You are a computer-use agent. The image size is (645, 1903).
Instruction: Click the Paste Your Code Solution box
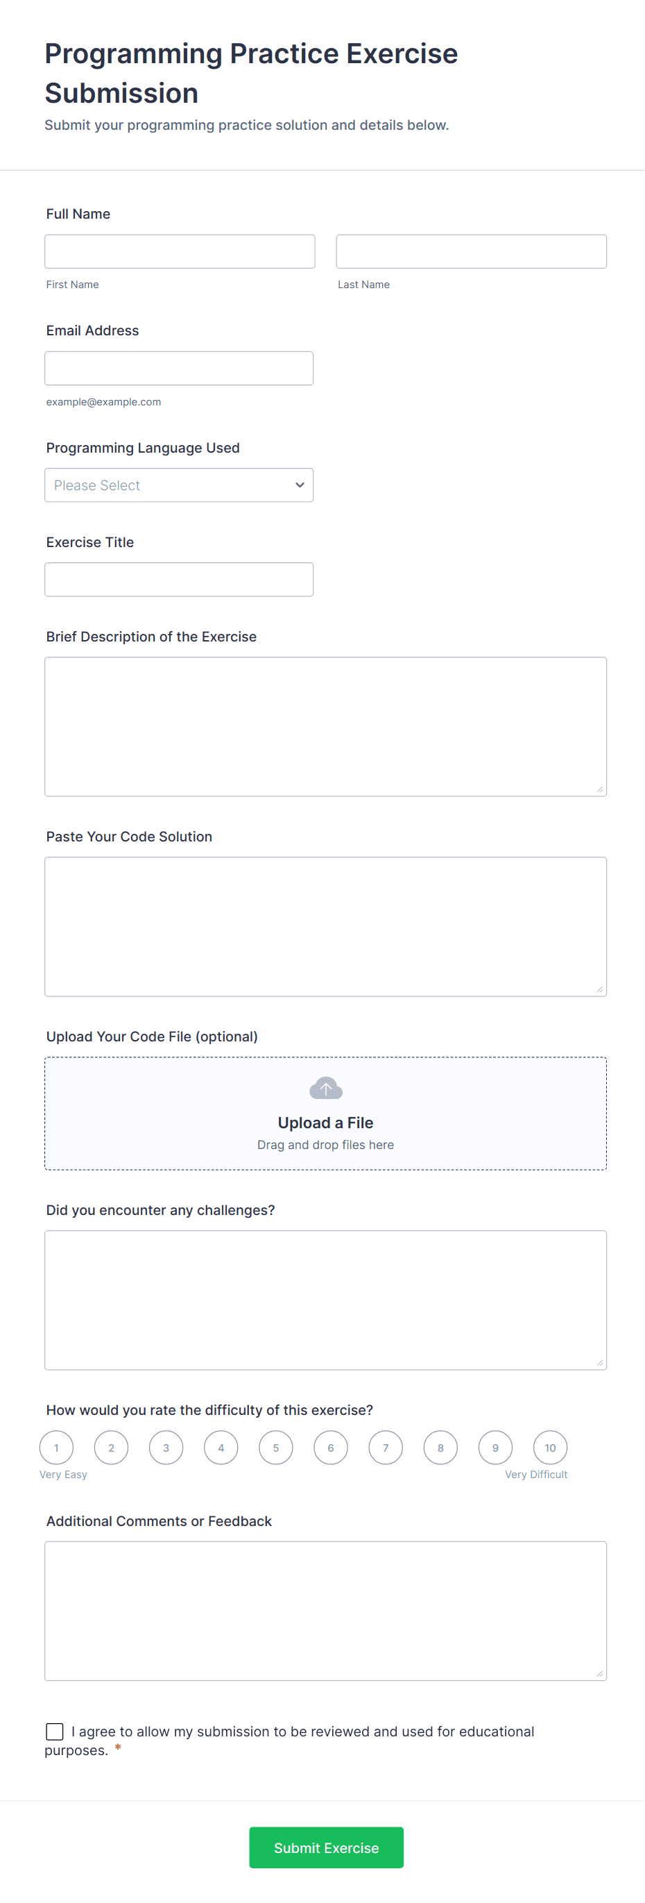(x=325, y=927)
